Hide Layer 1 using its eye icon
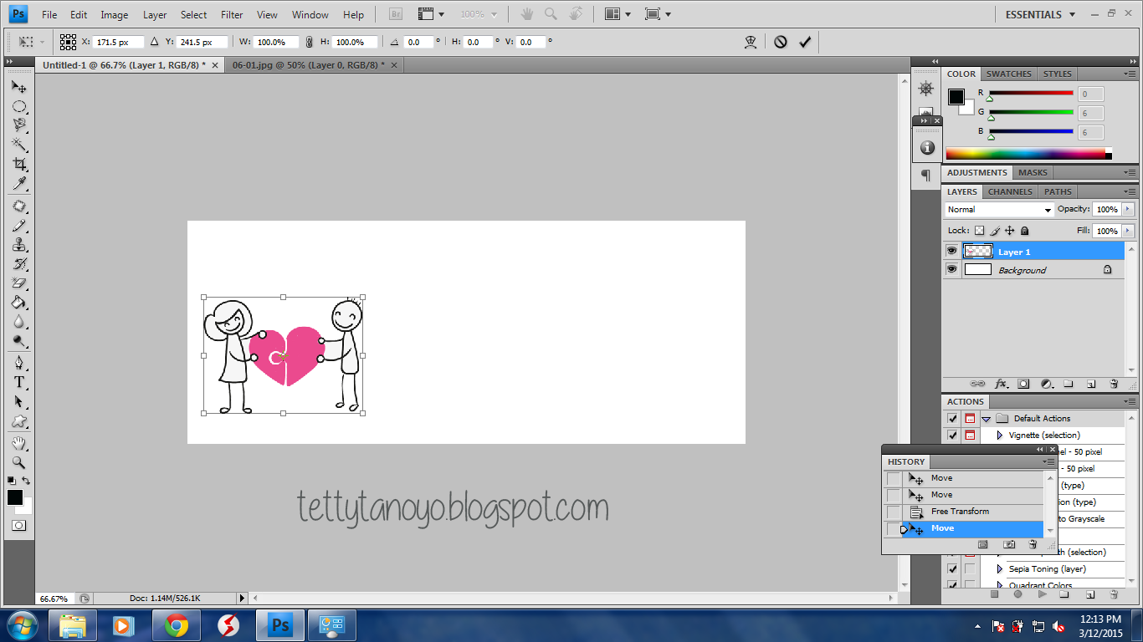The image size is (1143, 642). click(x=951, y=251)
